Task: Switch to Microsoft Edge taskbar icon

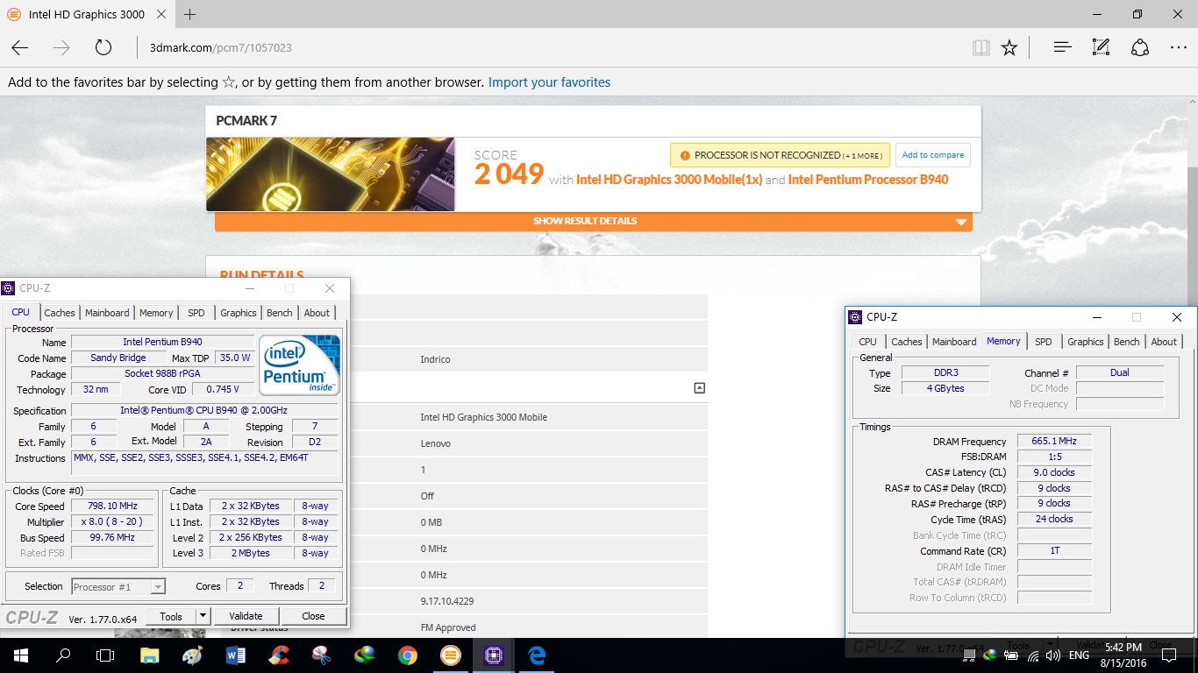Action: point(537,655)
